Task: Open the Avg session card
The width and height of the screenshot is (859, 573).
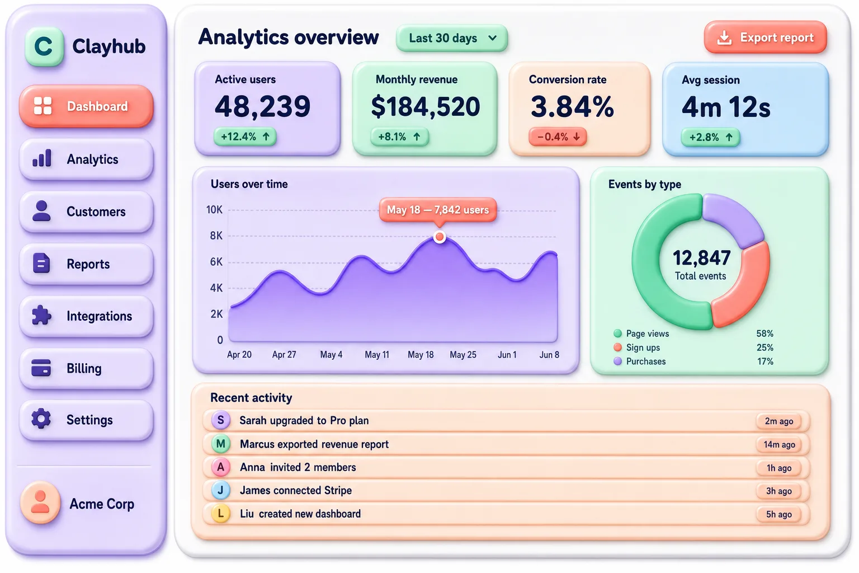Action: pos(745,109)
